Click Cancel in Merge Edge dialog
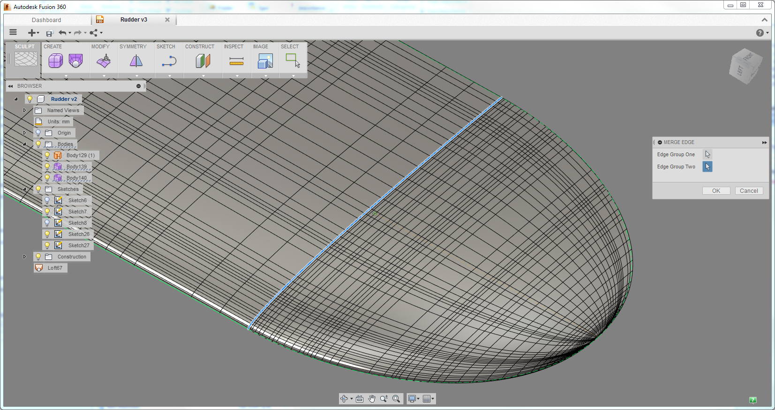This screenshot has height=410, width=775. point(749,191)
